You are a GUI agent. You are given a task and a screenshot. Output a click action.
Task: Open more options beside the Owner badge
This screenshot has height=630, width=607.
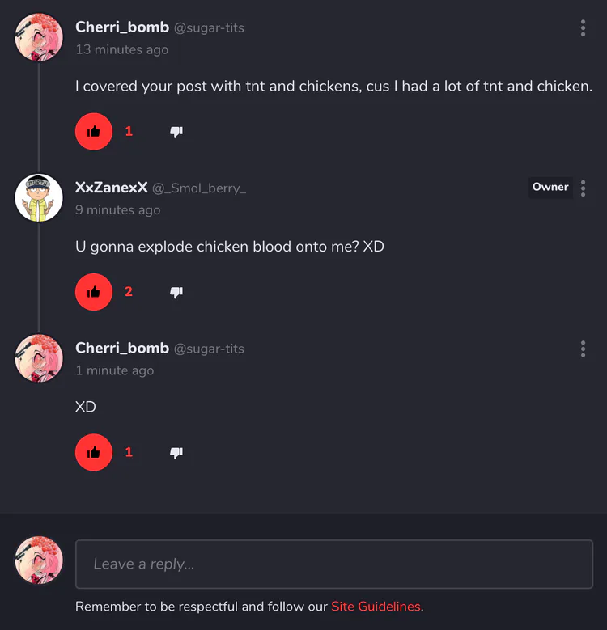[583, 188]
